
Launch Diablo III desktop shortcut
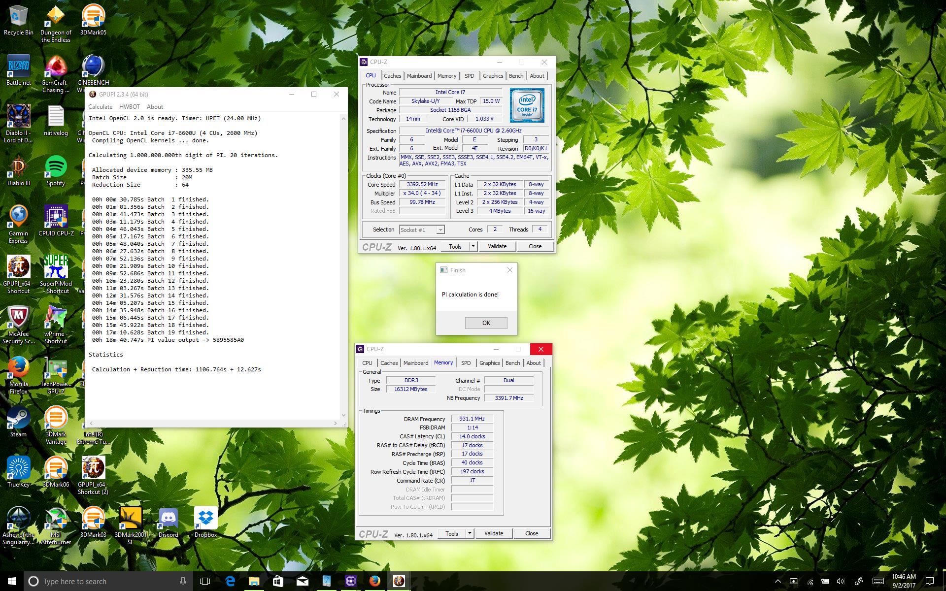[x=19, y=171]
